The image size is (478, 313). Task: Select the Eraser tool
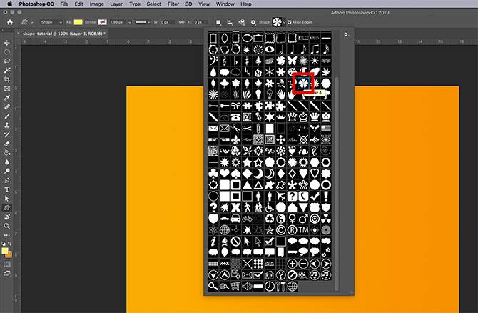[6, 144]
